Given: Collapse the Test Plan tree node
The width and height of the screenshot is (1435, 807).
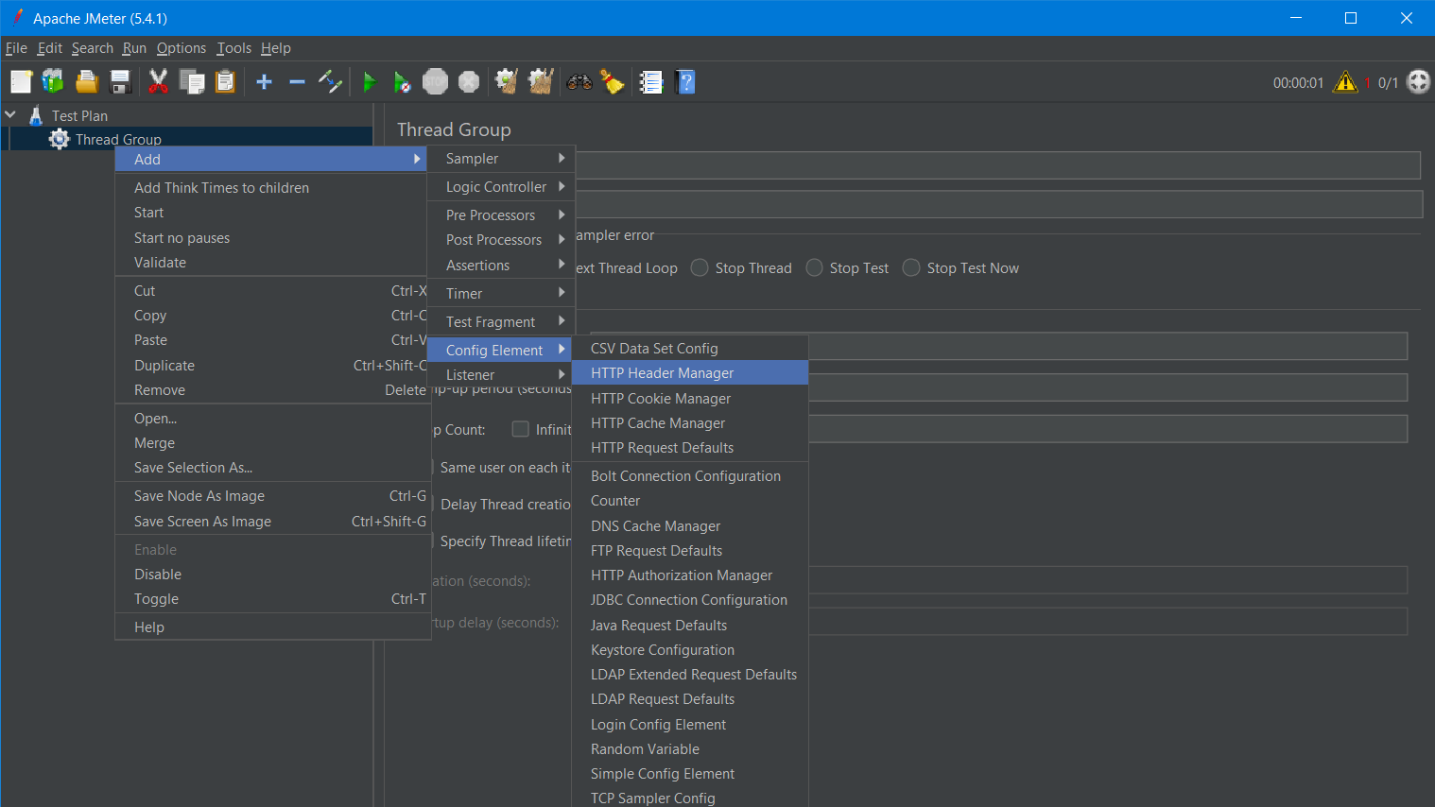Looking at the screenshot, I should (x=10, y=114).
